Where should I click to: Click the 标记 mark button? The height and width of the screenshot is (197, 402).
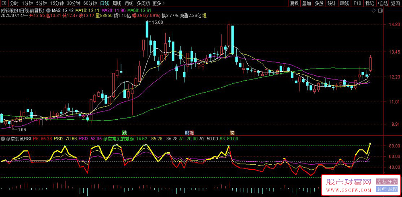(x=370, y=3)
